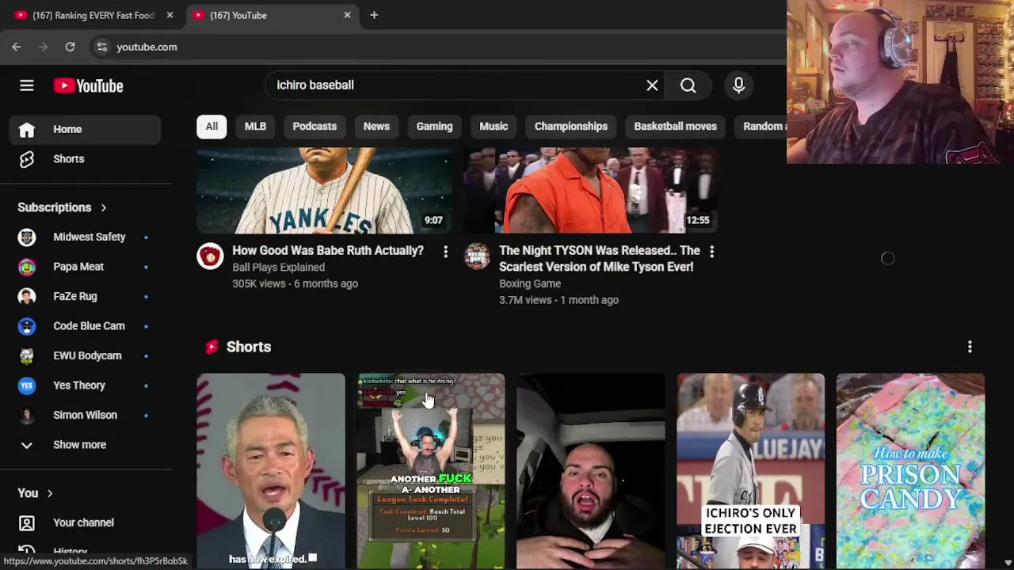Screen dimensions: 1014x570
Task: Open the hamburger guide menu
Action: point(27,85)
